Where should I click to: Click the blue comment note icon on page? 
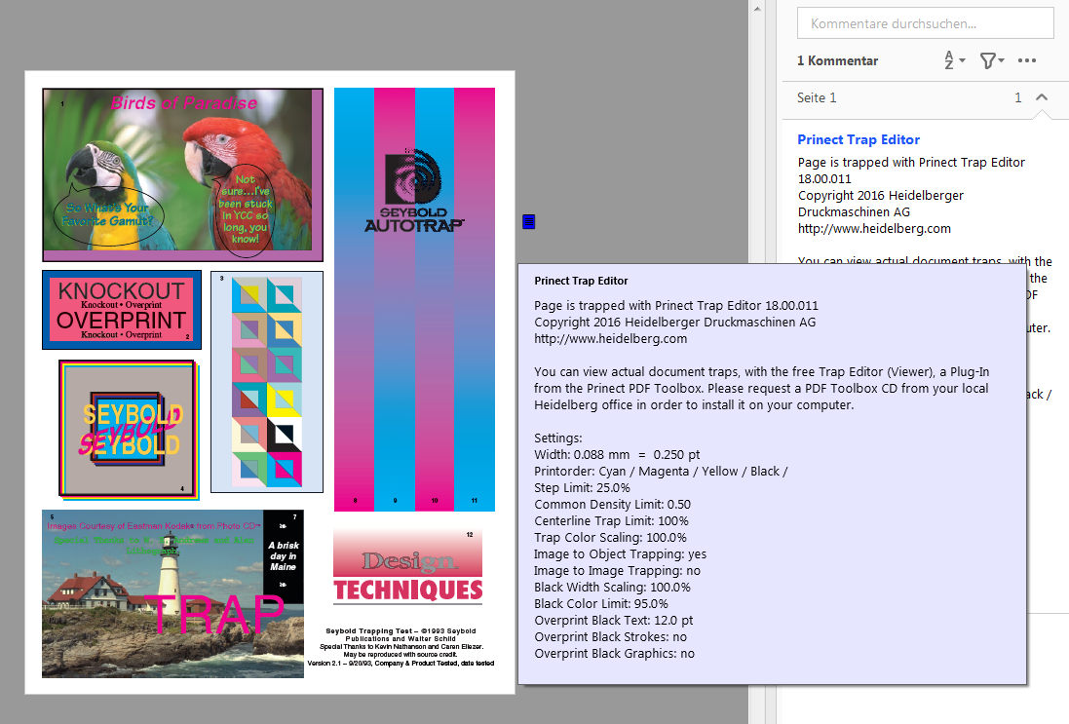point(528,221)
